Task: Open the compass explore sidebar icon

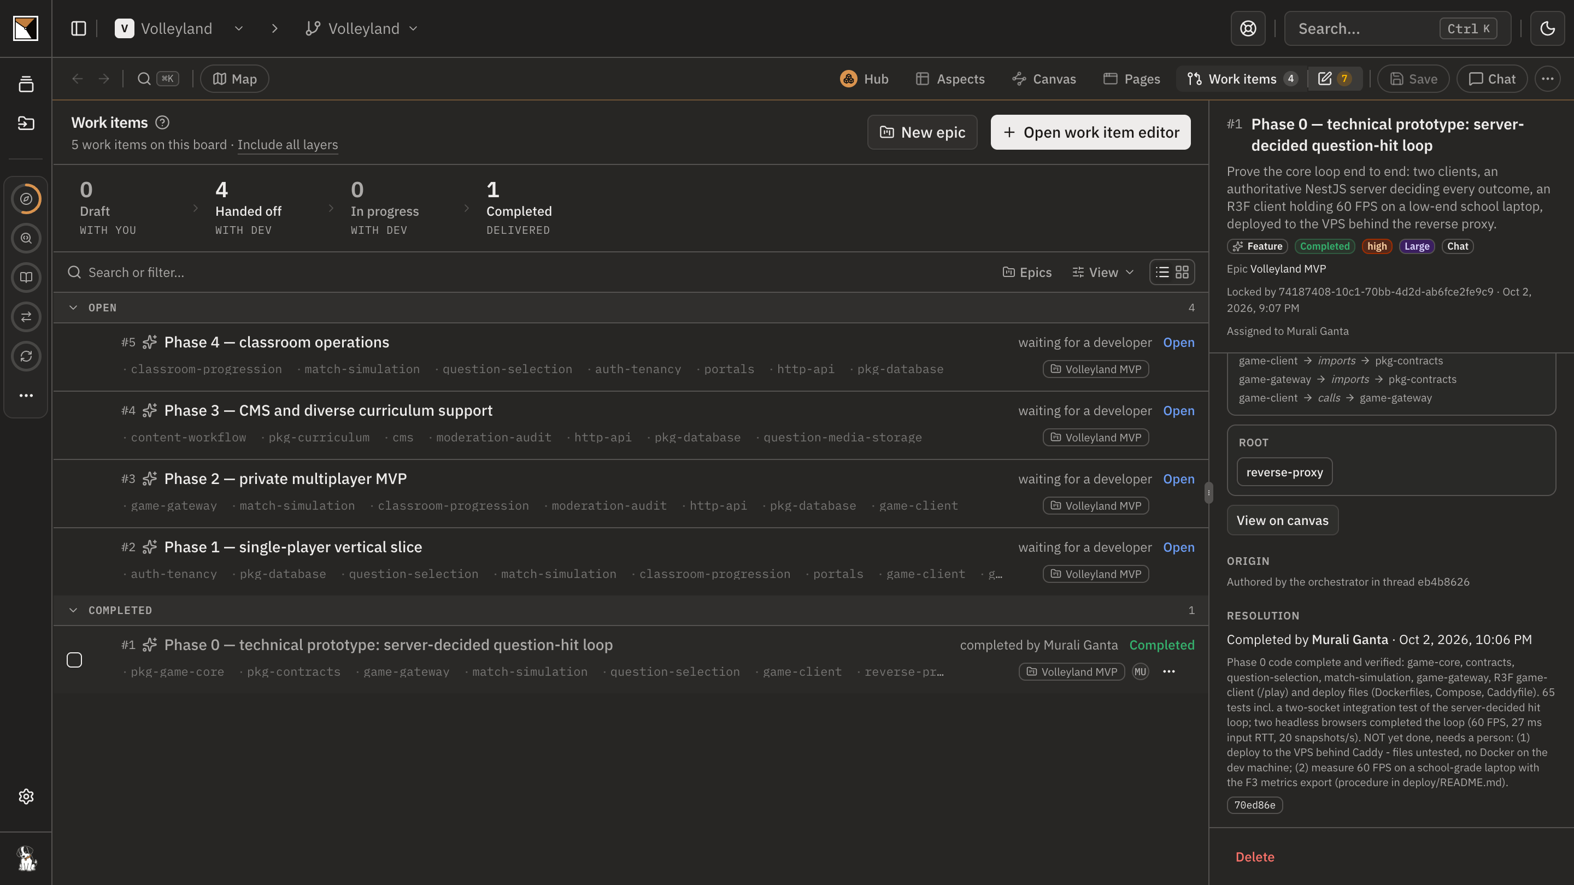Action: click(x=26, y=199)
